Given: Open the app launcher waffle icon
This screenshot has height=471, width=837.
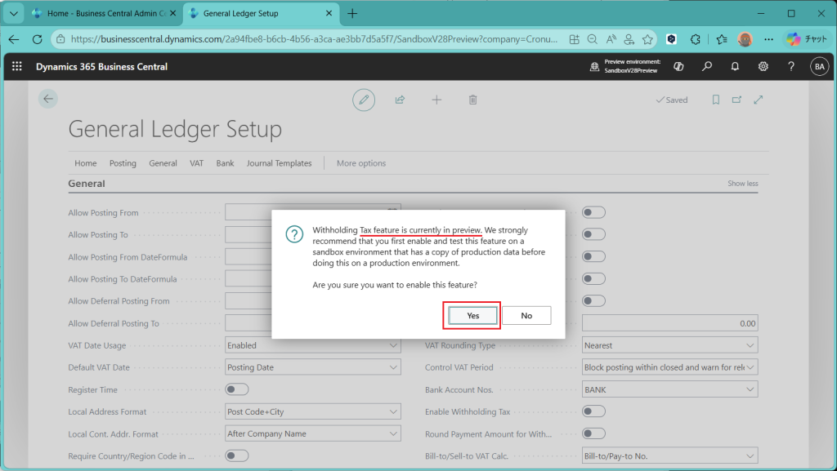Looking at the screenshot, I should tap(17, 66).
